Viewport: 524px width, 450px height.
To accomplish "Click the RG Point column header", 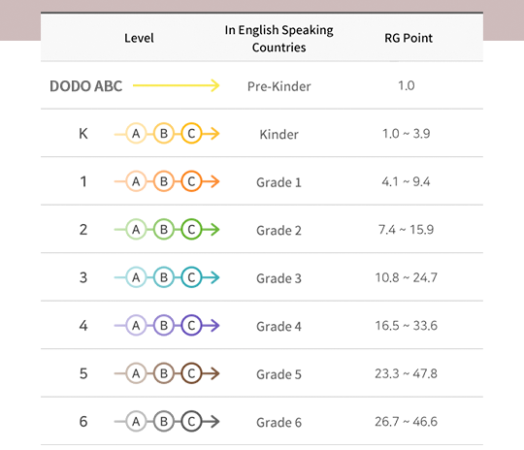I will click(x=409, y=38).
